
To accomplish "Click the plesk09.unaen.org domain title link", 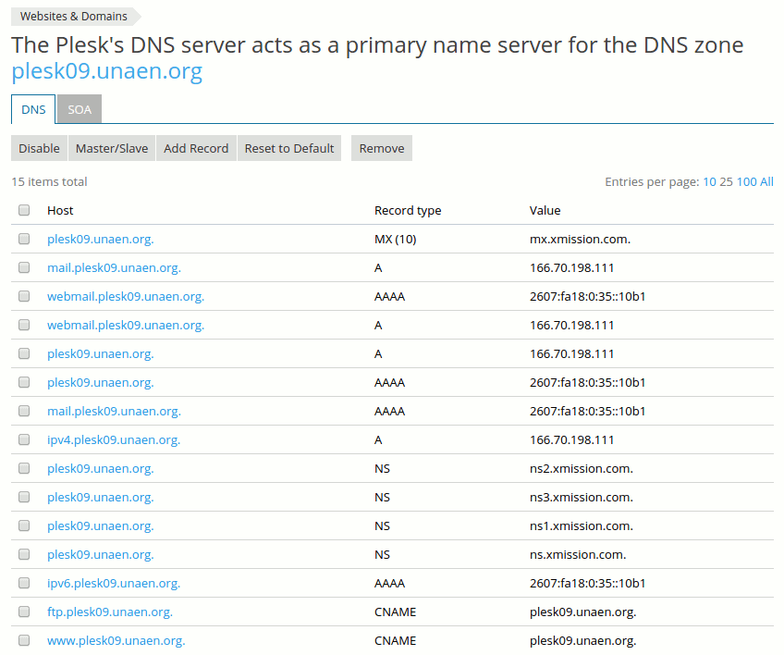I will [x=106, y=71].
